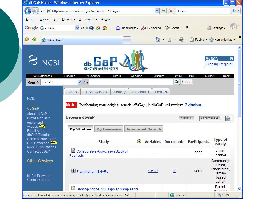
Task: Click the ABC spell Check icon
Action: pos(167,28)
